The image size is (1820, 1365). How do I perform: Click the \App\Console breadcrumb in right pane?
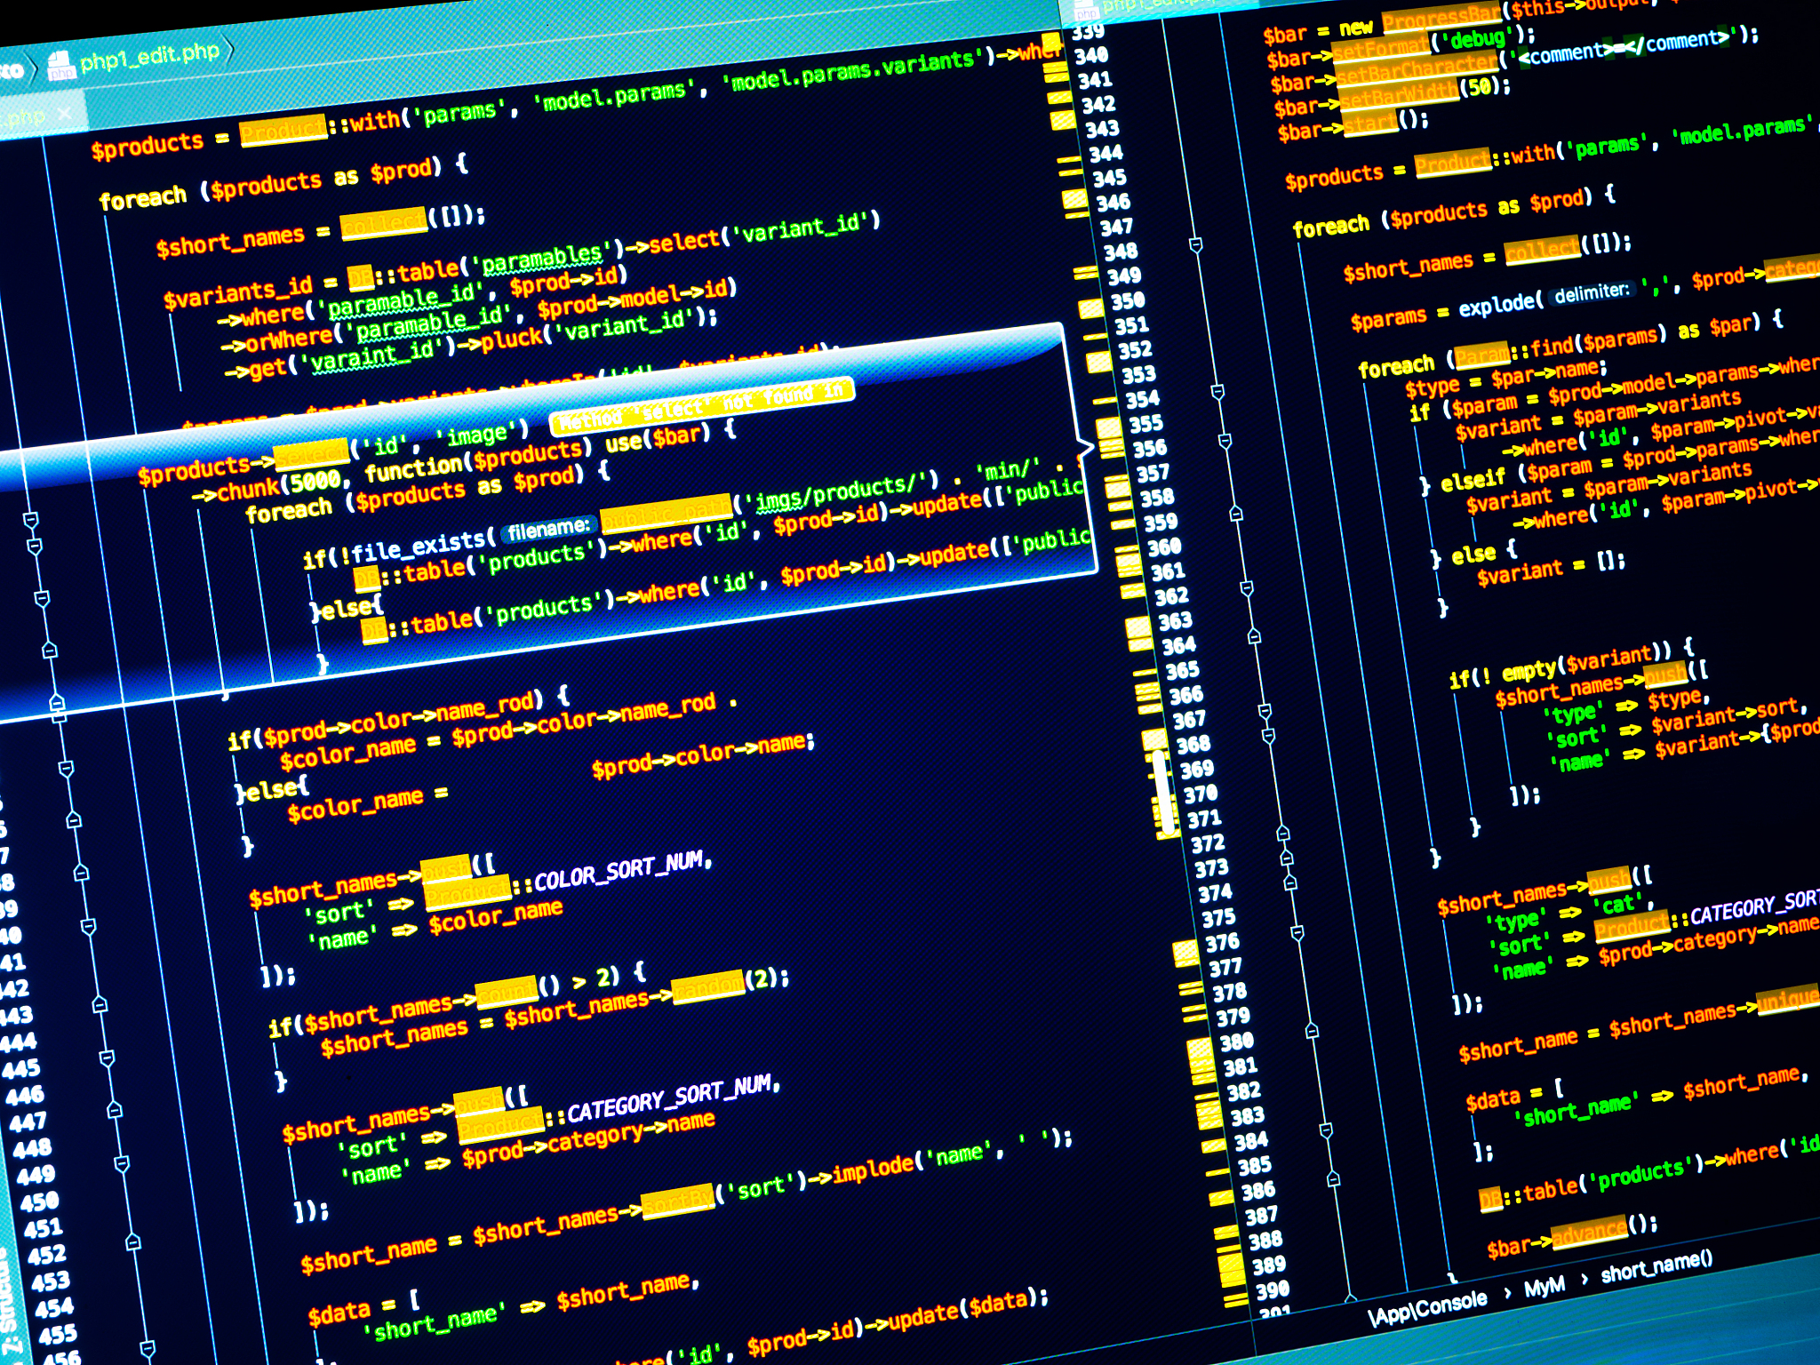coord(1428,1306)
